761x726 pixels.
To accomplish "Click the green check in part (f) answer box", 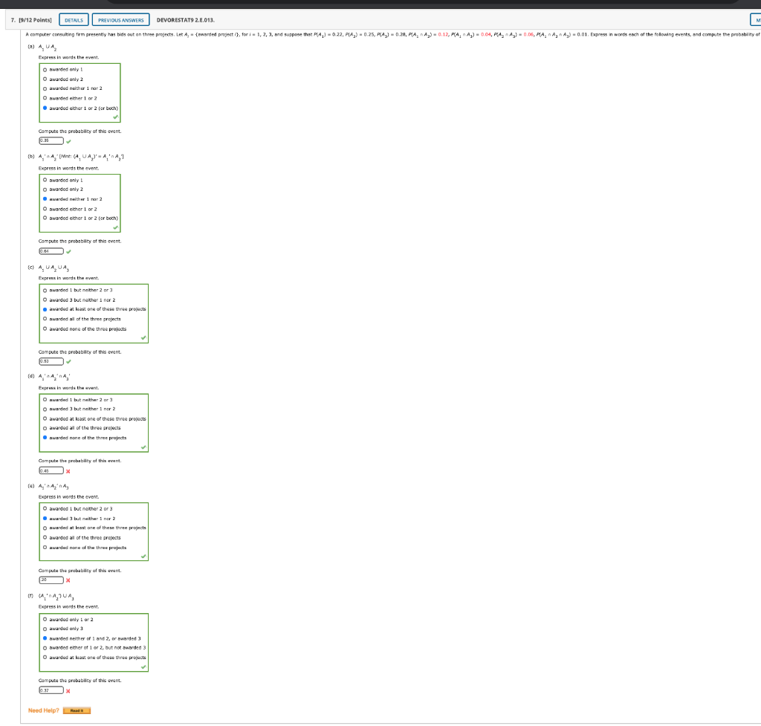I will (143, 667).
